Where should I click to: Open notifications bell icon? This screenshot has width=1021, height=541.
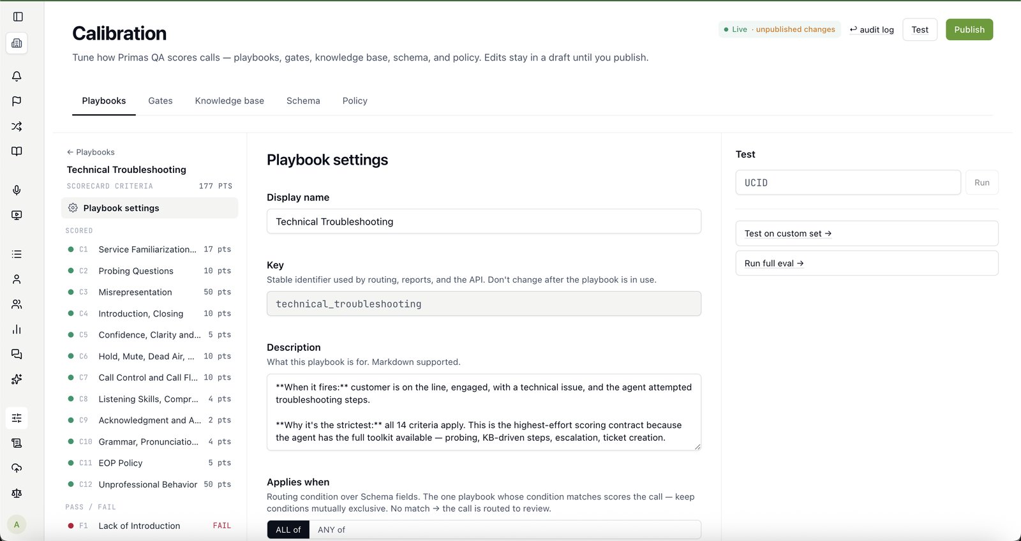pyautogui.click(x=17, y=76)
